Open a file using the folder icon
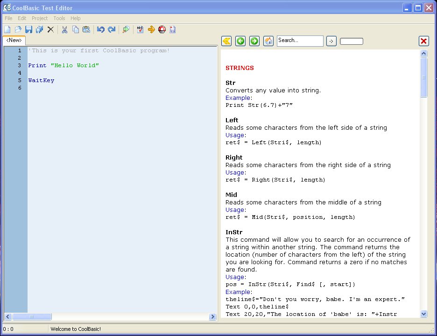The width and height of the screenshot is (437, 336). [x=18, y=29]
